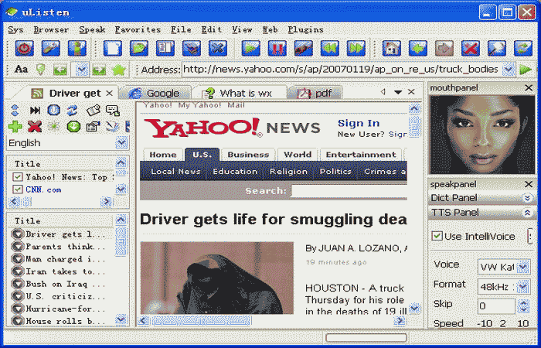Image resolution: width=541 pixels, height=348 pixels.
Task: Uncheck the Yahoo! News feed checkbox
Action: (x=18, y=177)
